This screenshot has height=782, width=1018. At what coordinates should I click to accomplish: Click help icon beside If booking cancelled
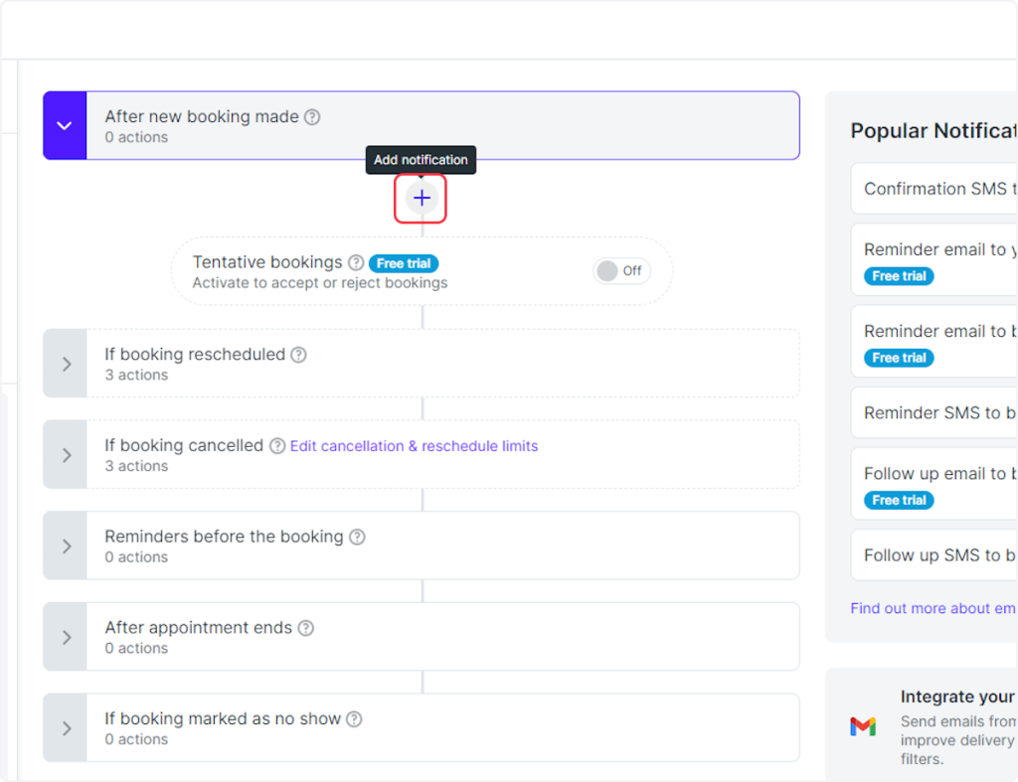pyautogui.click(x=277, y=446)
